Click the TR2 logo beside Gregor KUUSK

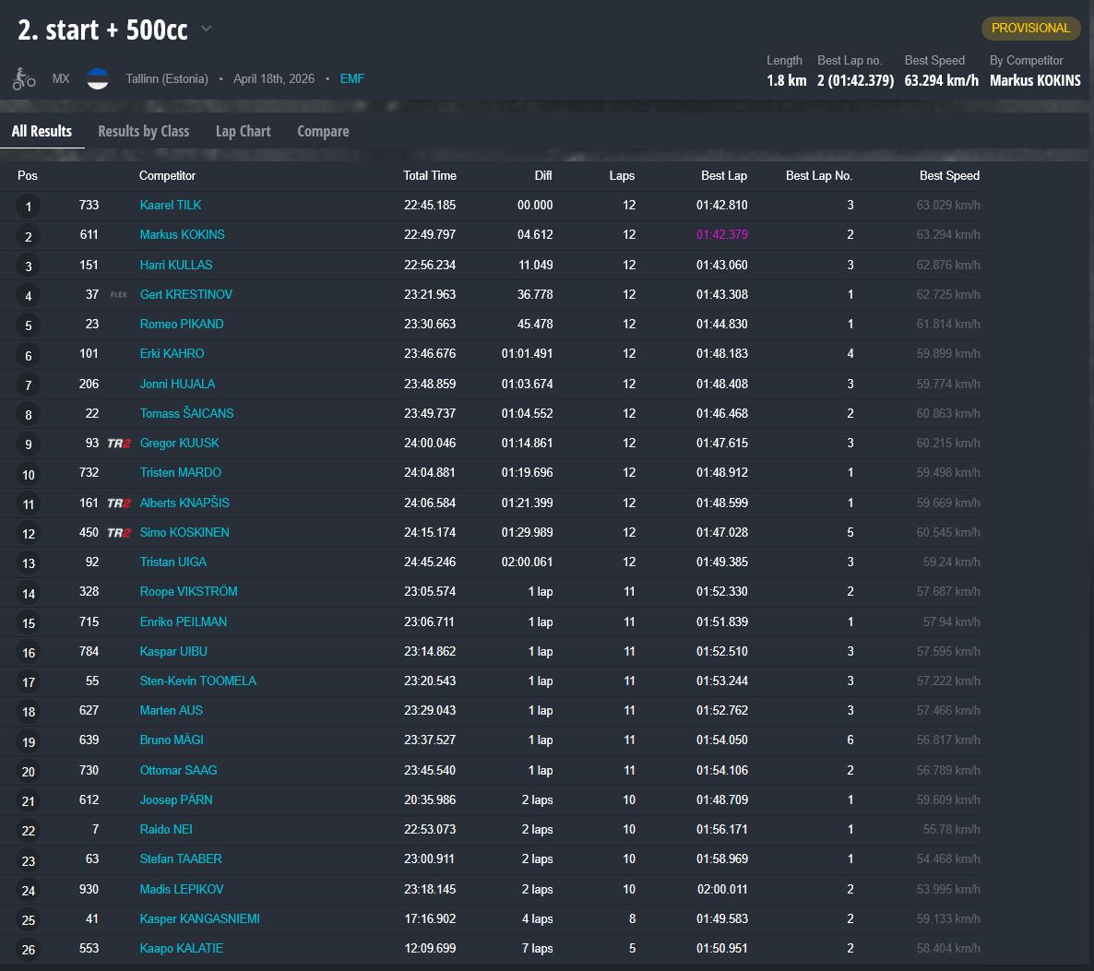click(119, 444)
